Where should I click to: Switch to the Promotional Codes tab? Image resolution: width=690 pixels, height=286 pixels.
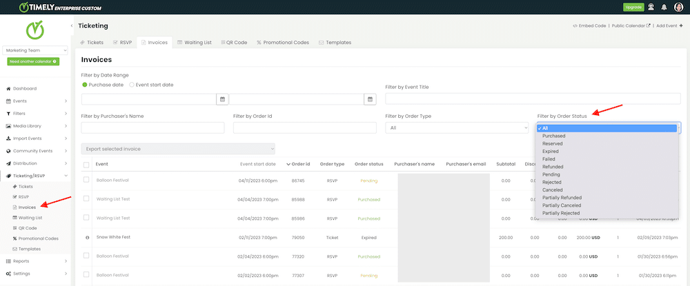(x=283, y=42)
